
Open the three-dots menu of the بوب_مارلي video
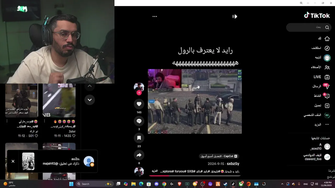point(7,121)
